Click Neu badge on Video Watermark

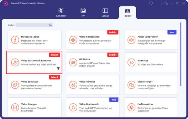coord(114,100)
